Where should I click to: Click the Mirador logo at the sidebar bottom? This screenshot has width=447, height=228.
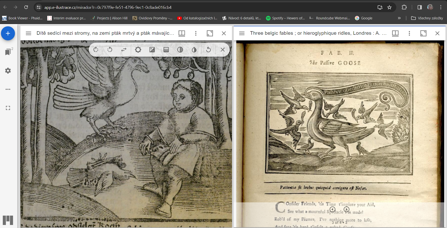tap(8, 220)
